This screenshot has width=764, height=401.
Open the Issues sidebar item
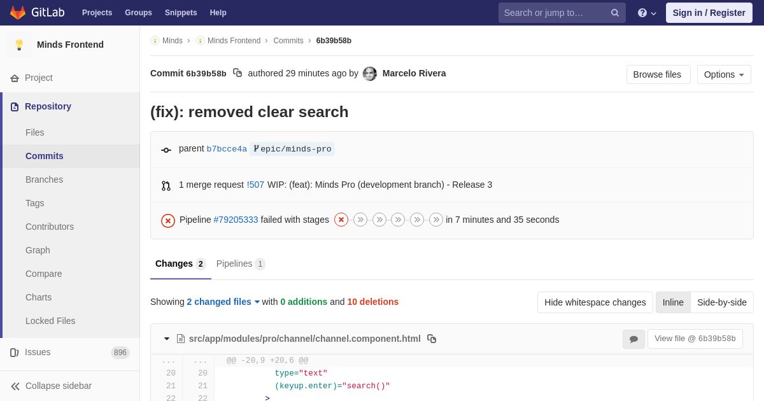tap(38, 352)
